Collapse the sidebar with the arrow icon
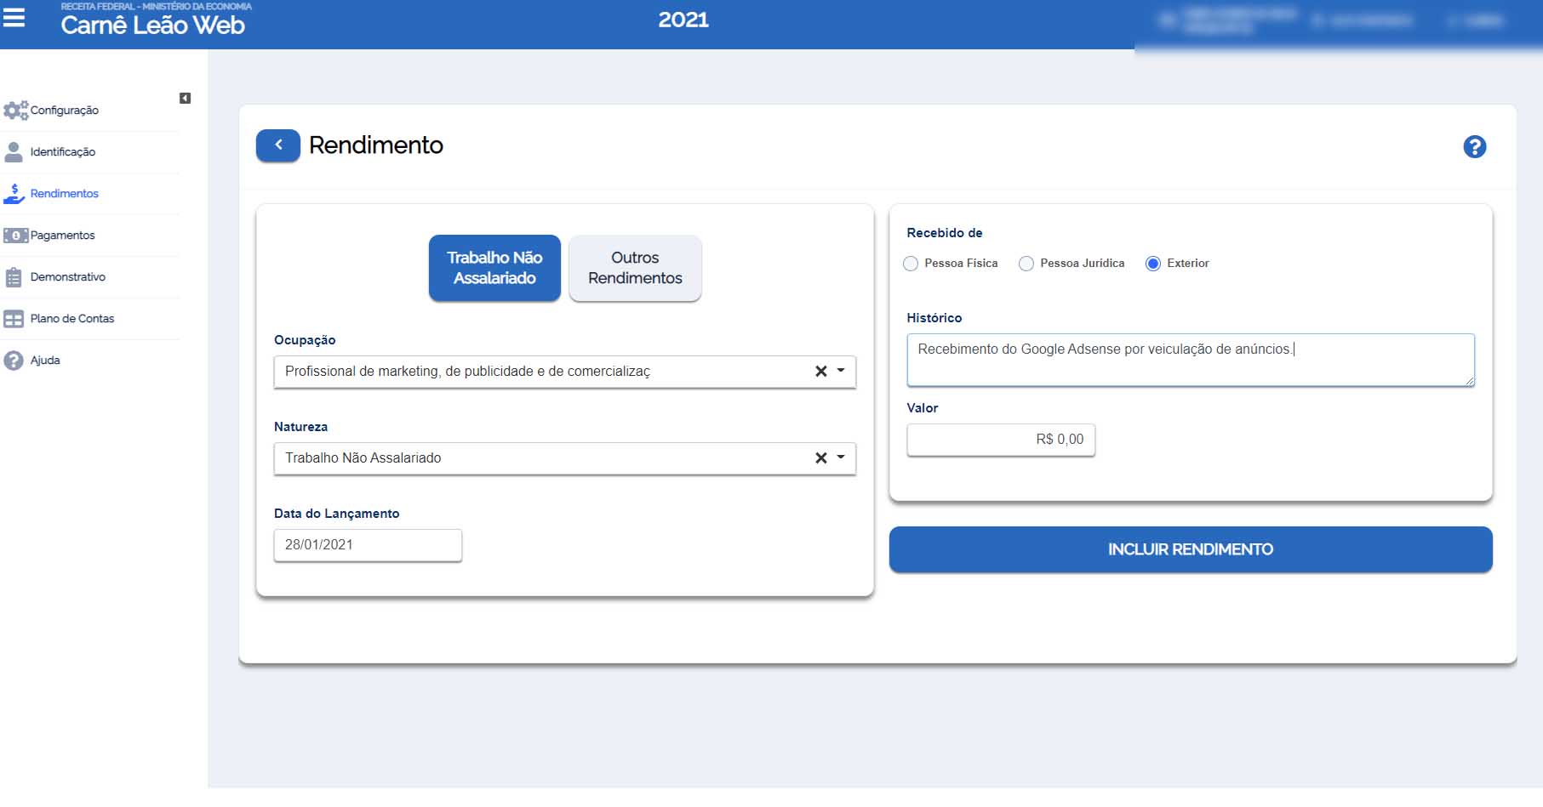Image resolution: width=1543 pixels, height=807 pixels. tap(185, 99)
